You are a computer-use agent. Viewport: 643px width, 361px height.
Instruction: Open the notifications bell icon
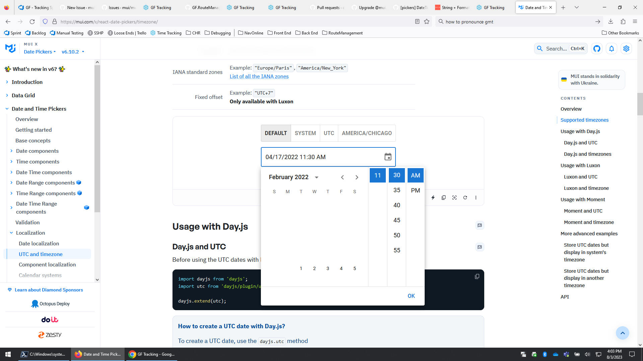(x=612, y=48)
